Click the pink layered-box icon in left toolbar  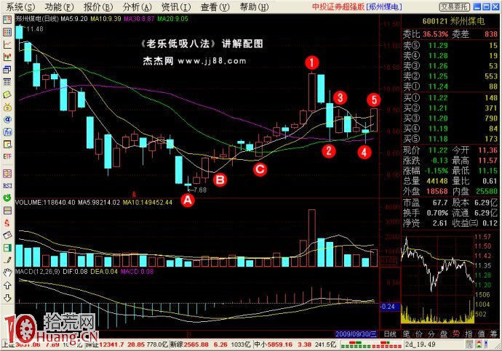pyautogui.click(x=7, y=173)
